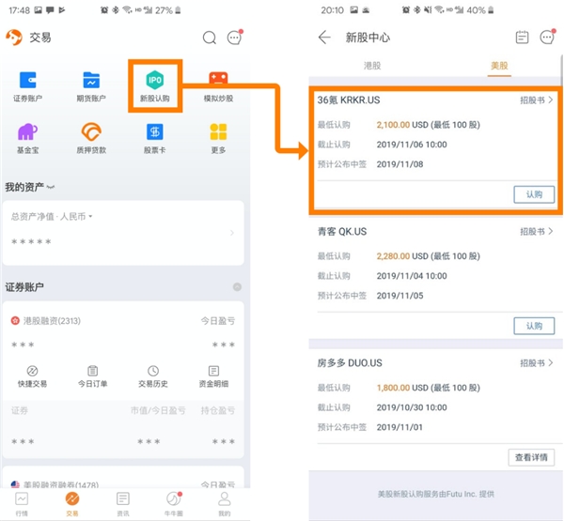
Task: Tap 今日盈亏 label in 港股融资 card
Action: pyautogui.click(x=218, y=320)
